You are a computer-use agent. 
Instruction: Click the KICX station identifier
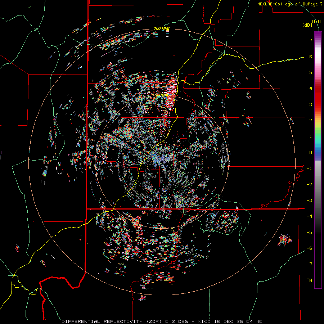(204, 321)
